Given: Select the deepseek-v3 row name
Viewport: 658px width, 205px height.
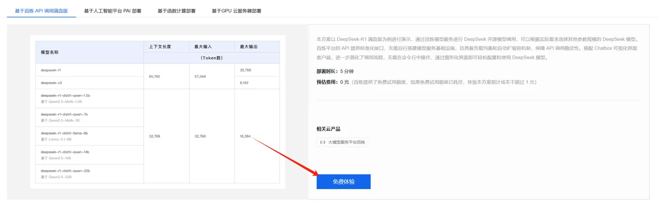Looking at the screenshot, I should tap(51, 83).
